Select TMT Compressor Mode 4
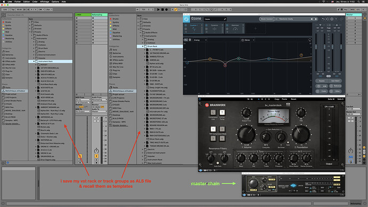The image size is (368, 207). [x=222, y=138]
